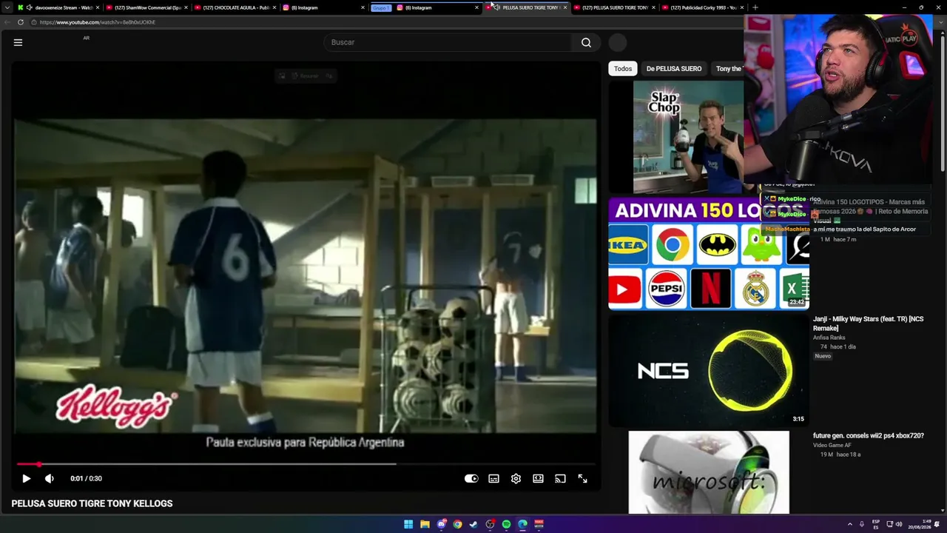Screen dimensions: 947x533
Task: Go back with the browser back arrow
Action: pyautogui.click(x=7, y=22)
